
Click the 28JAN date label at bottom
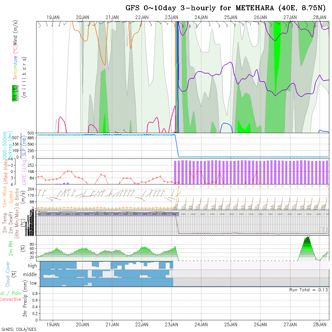click(320, 324)
